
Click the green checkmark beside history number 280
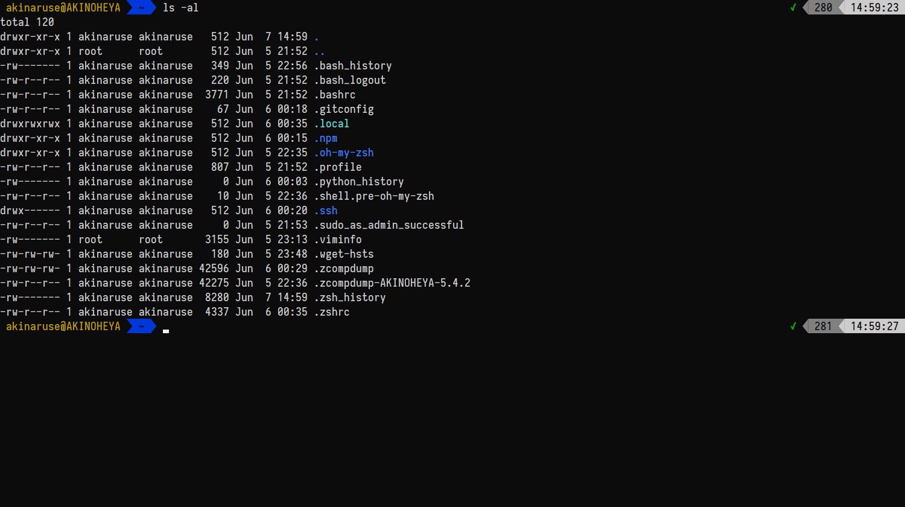[793, 8]
